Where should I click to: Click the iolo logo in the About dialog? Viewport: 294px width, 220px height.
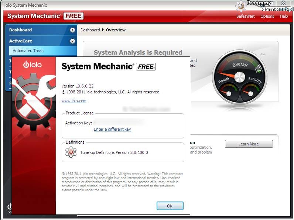(x=33, y=65)
